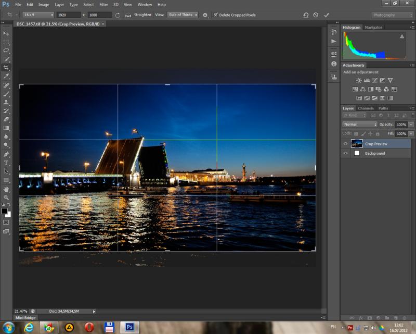This screenshot has width=416, height=334.
Task: Commit the crop with the checkmark
Action: (327, 15)
